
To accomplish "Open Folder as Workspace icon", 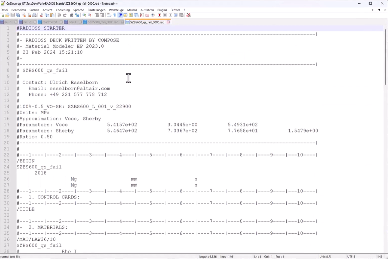I will (x=147, y=15).
